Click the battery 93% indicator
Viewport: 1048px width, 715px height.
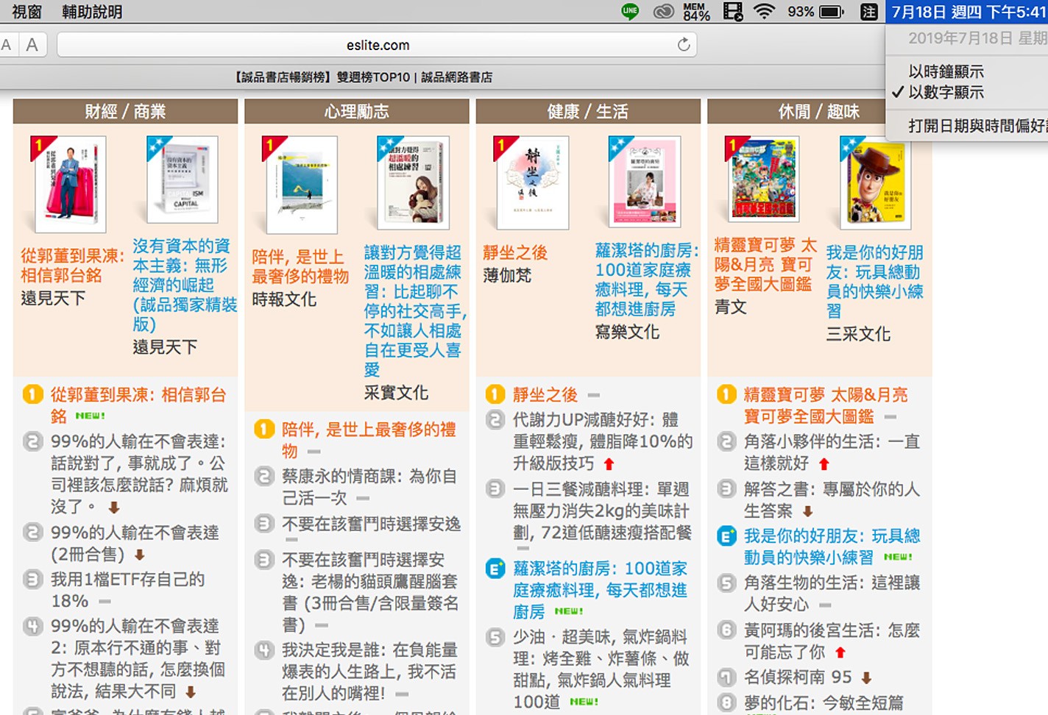tap(815, 12)
